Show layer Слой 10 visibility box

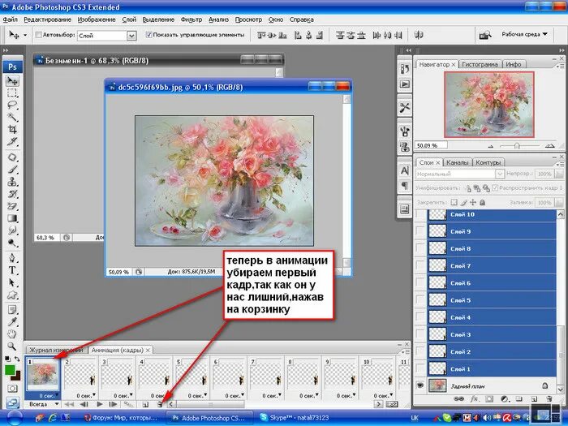point(420,214)
